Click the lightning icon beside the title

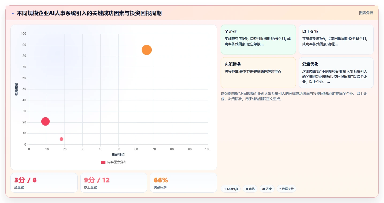click(13, 13)
